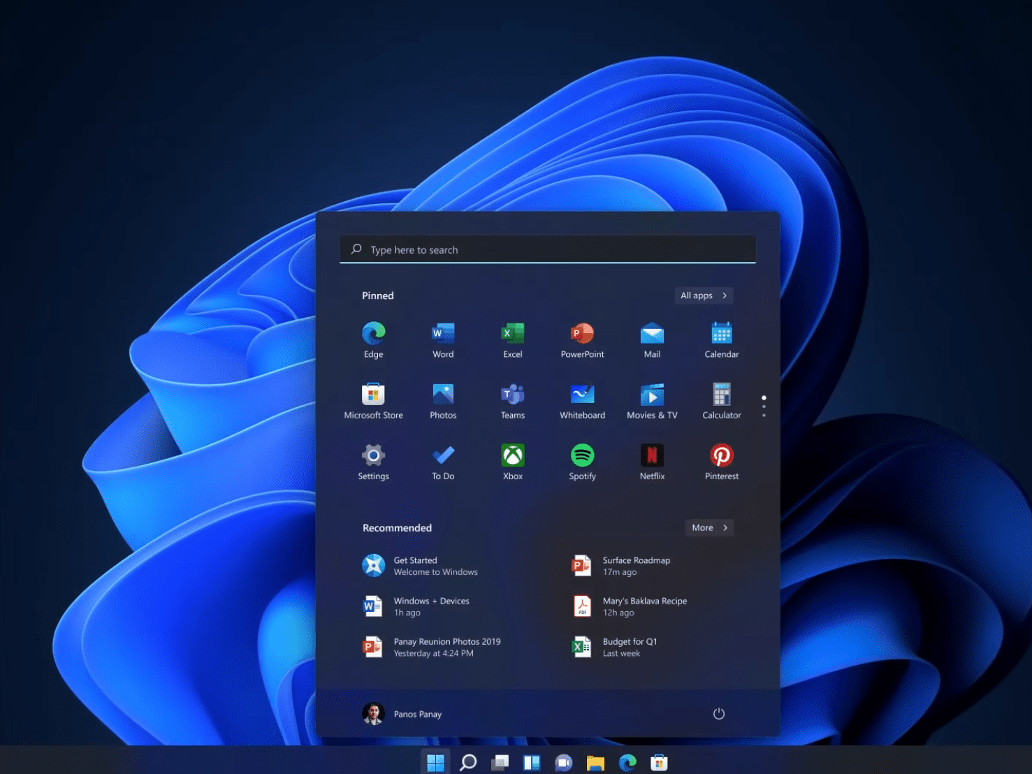Image resolution: width=1032 pixels, height=774 pixels.
Task: Open Search from the taskbar
Action: click(468, 763)
